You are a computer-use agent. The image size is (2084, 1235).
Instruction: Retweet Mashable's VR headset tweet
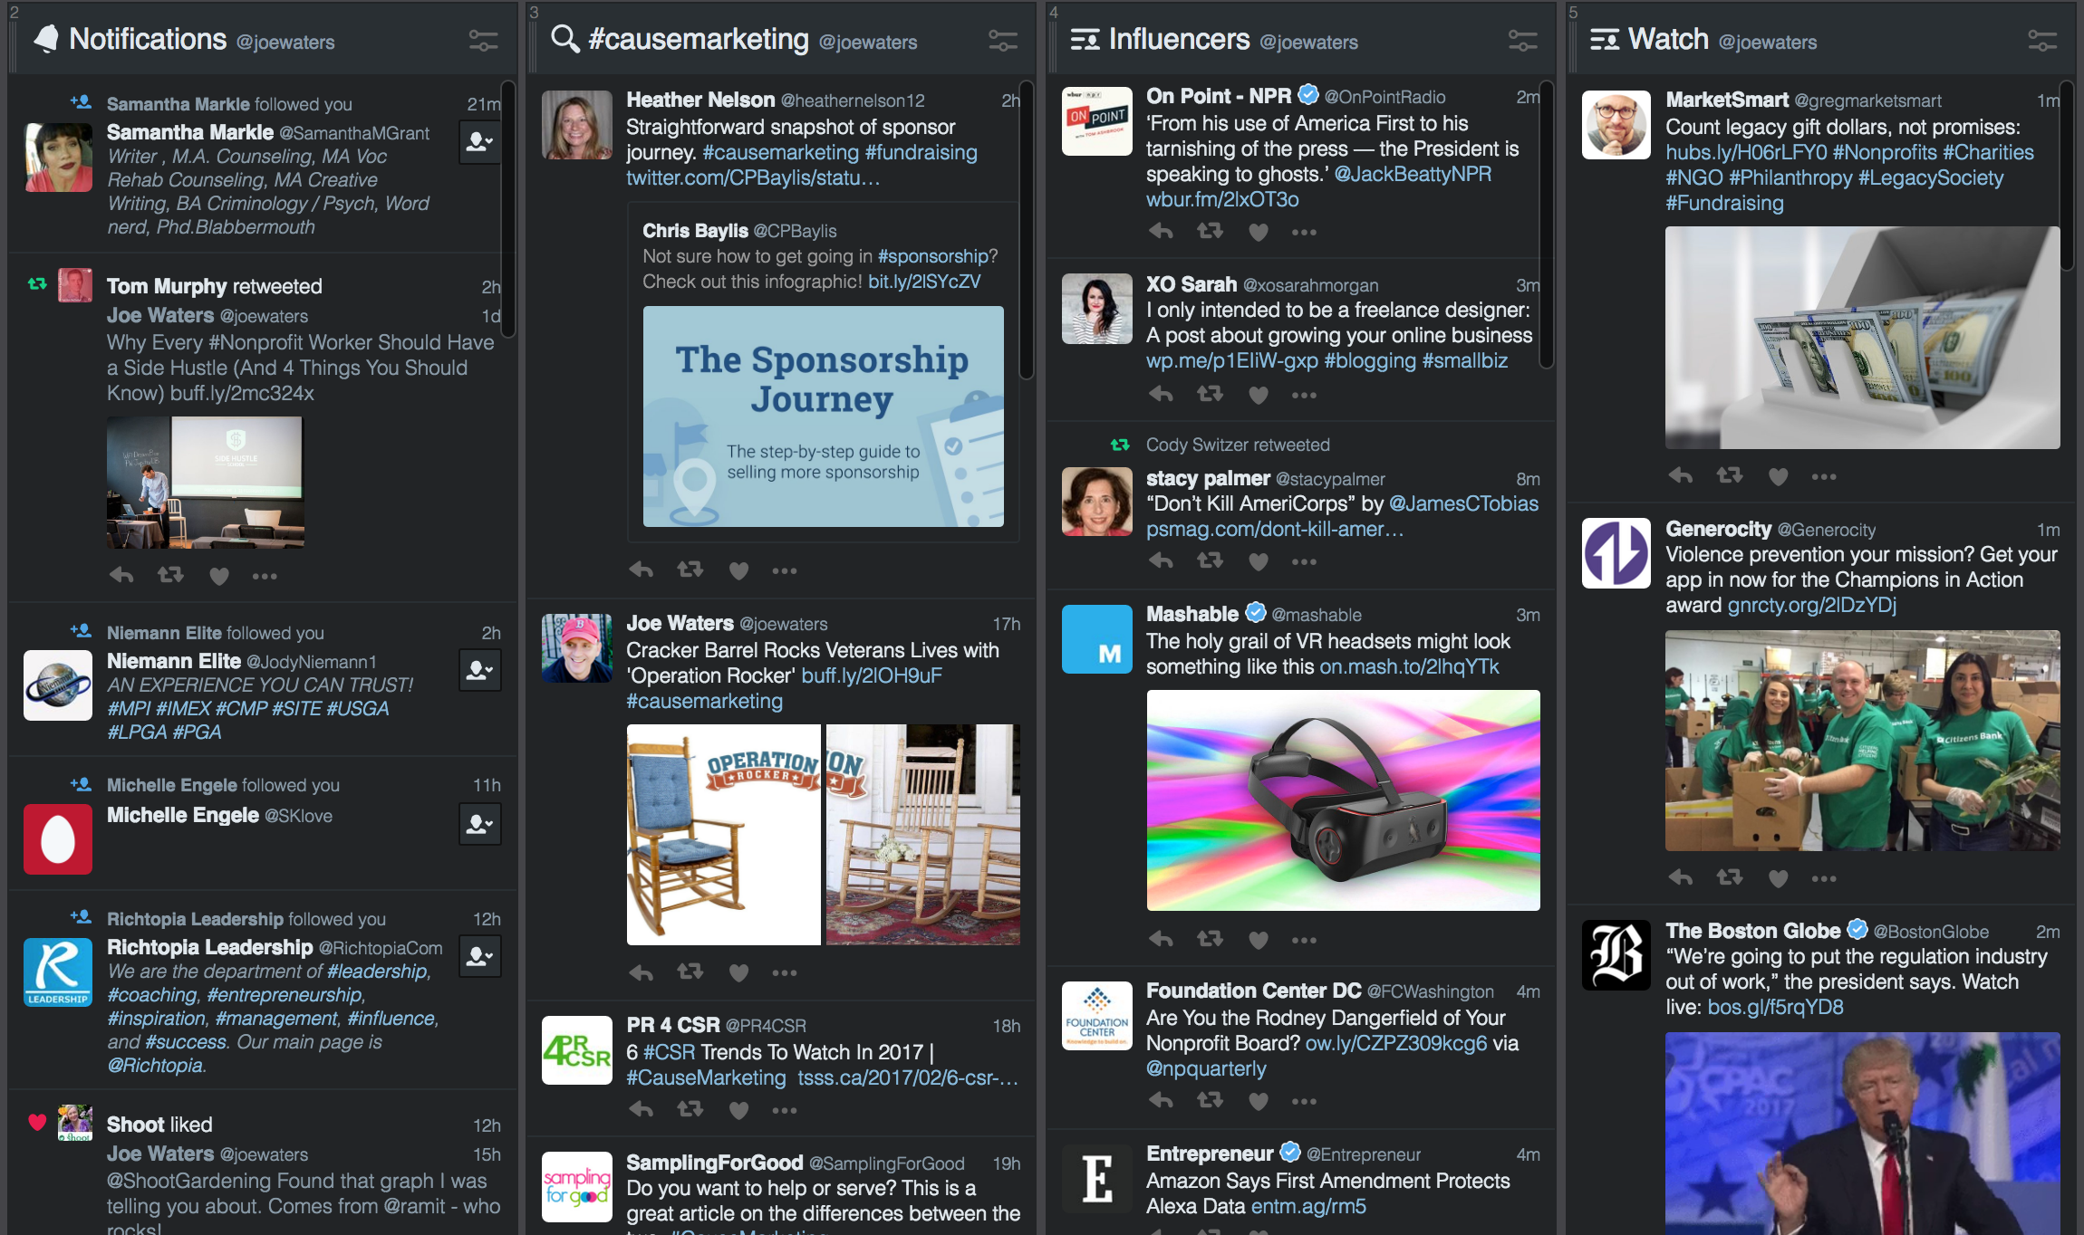click(x=1210, y=940)
